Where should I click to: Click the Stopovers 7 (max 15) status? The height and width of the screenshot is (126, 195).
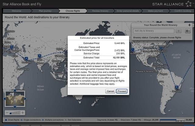pos(131,120)
